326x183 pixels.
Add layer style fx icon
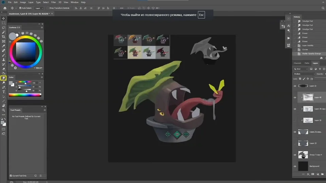pyautogui.click(x=308, y=174)
